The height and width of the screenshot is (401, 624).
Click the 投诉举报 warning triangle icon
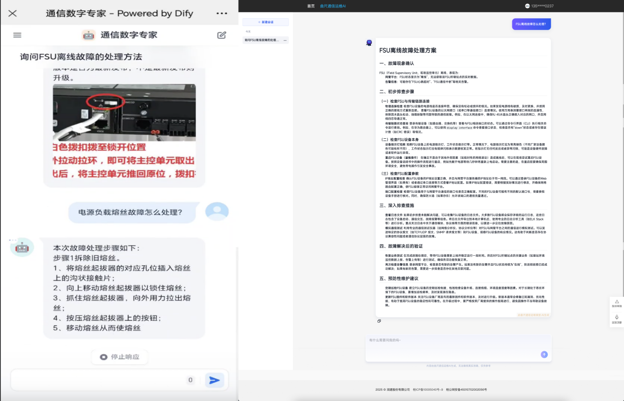tap(616, 302)
